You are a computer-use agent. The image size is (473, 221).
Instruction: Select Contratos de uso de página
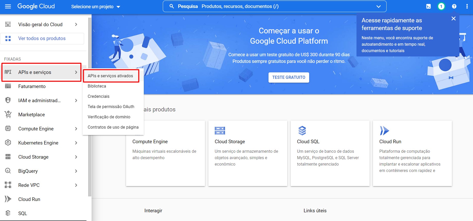[113, 127]
